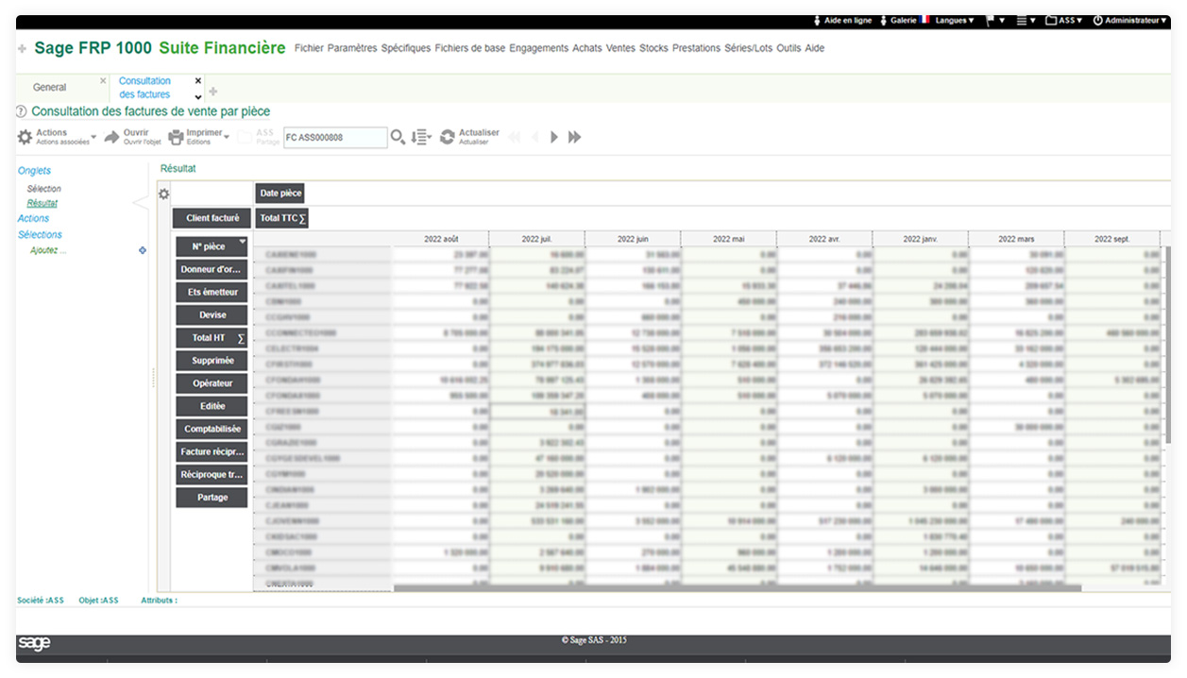
Task: Expand the Imprimer dropdown arrow
Action: (x=227, y=138)
